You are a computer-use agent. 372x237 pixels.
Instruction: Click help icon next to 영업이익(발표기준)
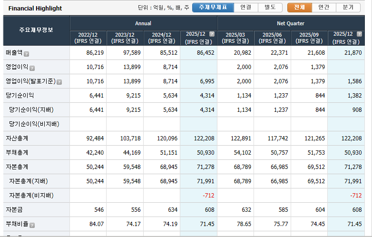[x=59, y=82]
